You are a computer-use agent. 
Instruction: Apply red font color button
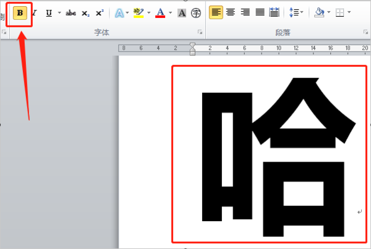pos(160,12)
